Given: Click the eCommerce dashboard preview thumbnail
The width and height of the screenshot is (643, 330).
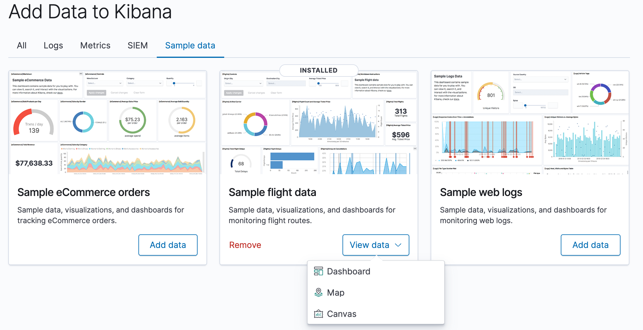Looking at the screenshot, I should (108, 122).
